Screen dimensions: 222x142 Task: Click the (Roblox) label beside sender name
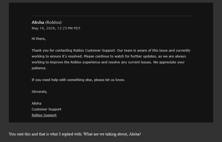coord(53,22)
